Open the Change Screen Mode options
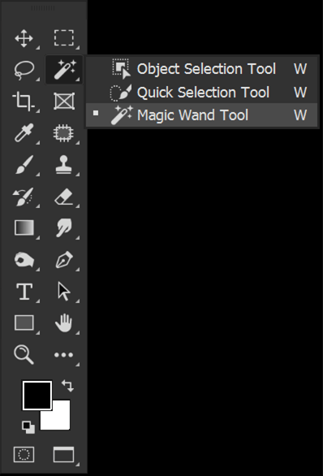 tap(63, 454)
